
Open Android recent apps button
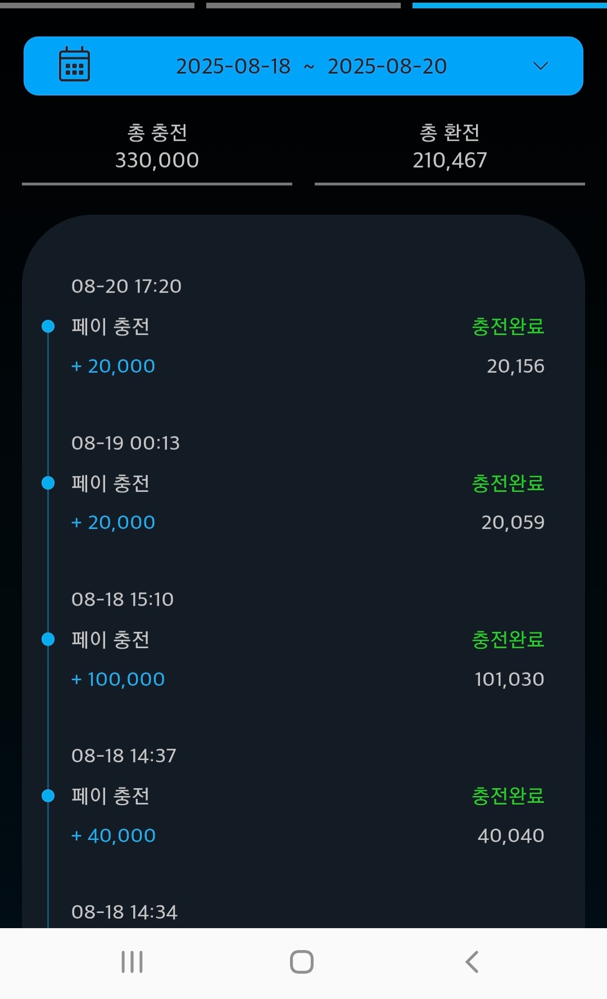[x=132, y=962]
